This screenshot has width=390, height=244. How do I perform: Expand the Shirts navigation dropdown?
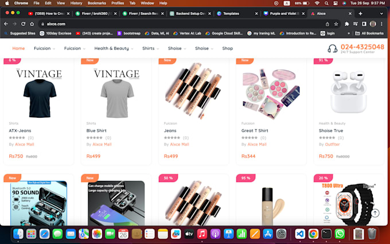pos(150,48)
